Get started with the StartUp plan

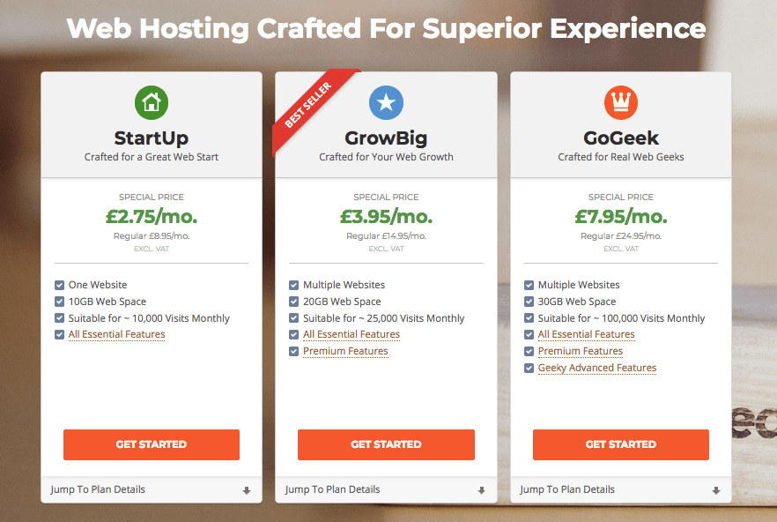tap(152, 444)
